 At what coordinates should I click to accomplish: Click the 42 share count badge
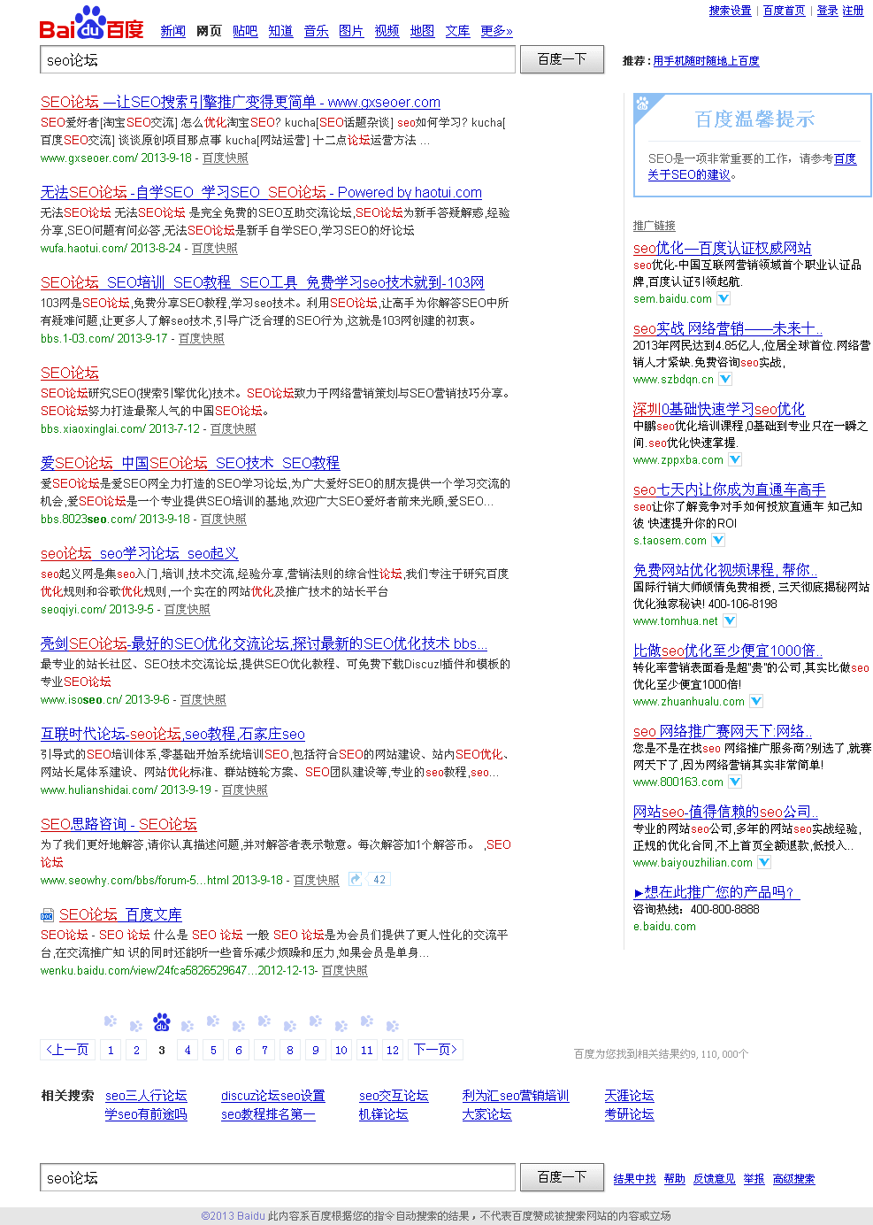379,879
